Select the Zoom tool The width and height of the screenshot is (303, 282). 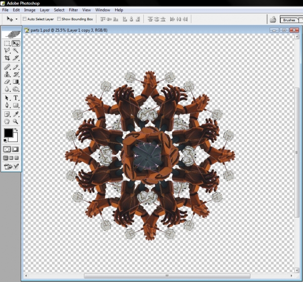click(x=16, y=121)
